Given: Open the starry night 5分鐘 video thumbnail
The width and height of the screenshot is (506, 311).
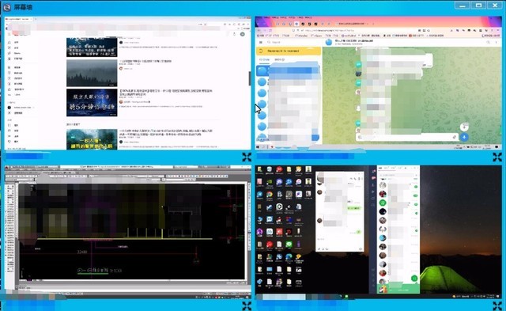Looking at the screenshot, I should tap(92, 103).
